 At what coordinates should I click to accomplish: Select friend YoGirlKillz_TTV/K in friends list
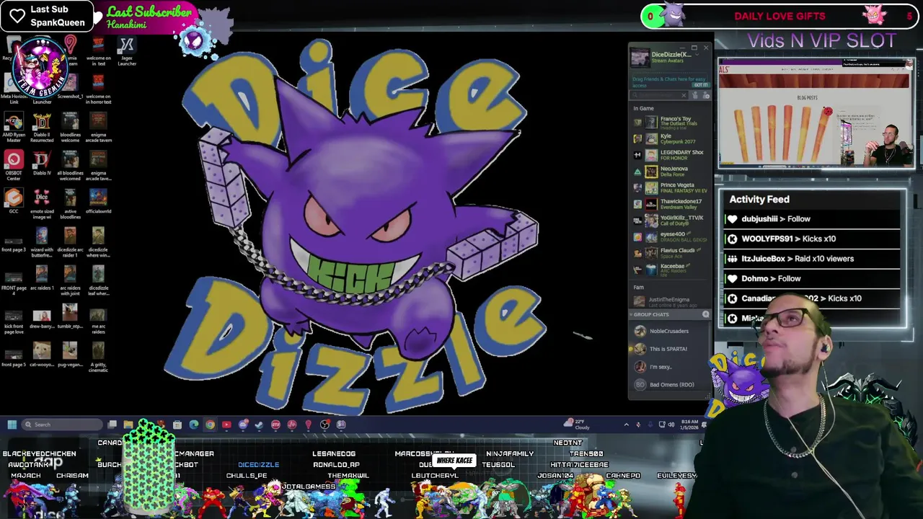tap(671, 221)
